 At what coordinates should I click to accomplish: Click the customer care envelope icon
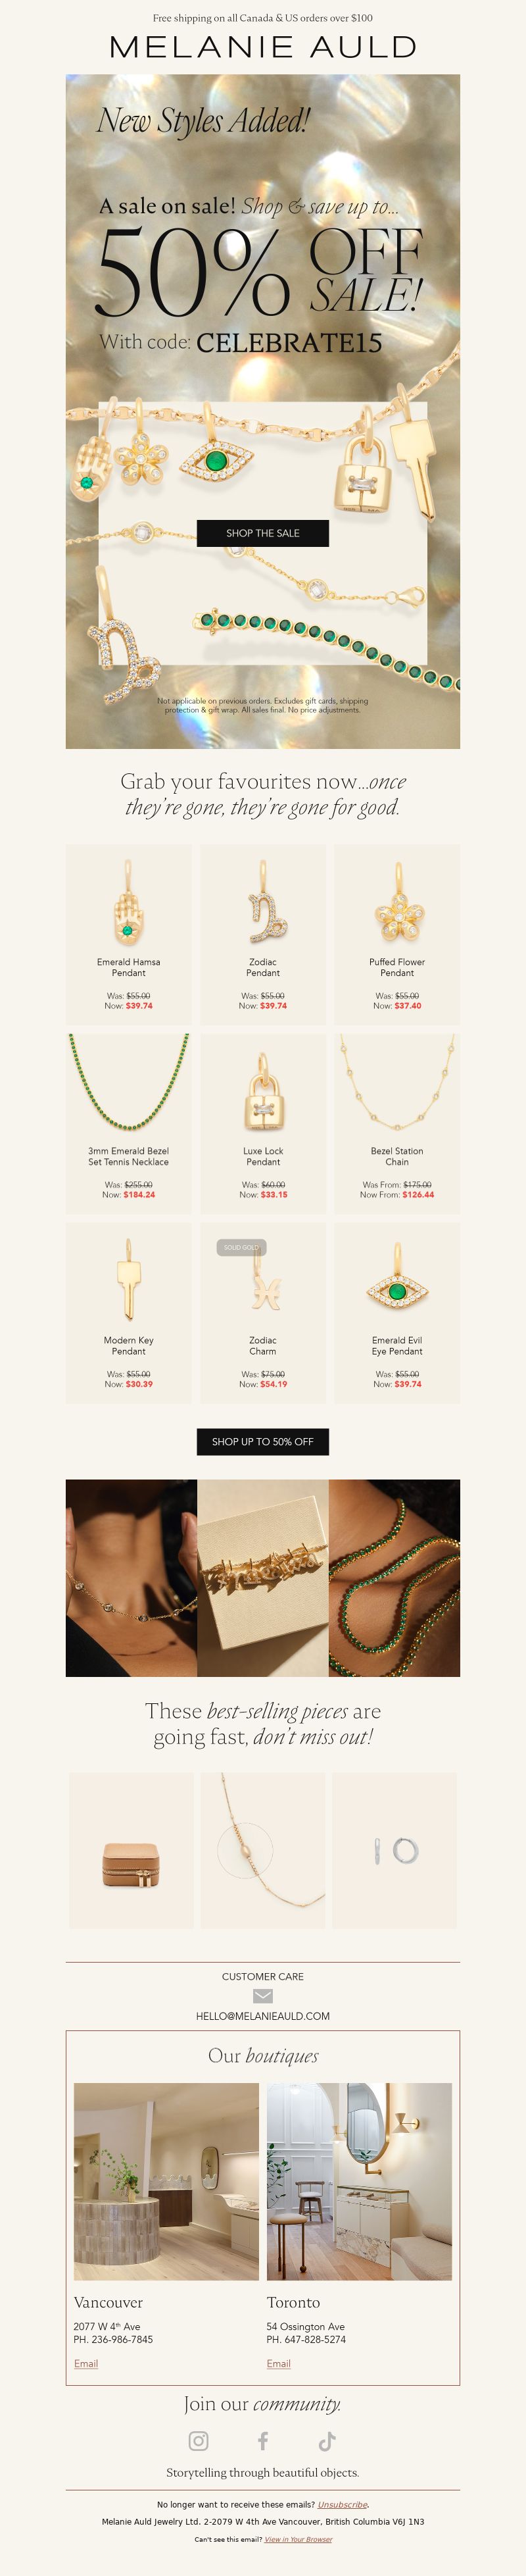coord(262,1996)
